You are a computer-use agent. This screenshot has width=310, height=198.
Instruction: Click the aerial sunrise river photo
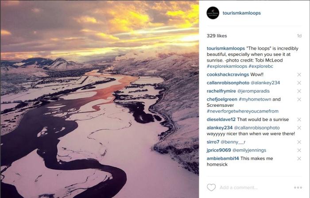click(x=100, y=99)
